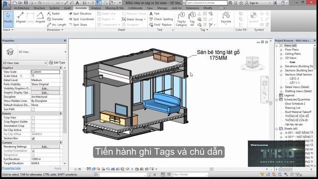Open the Massing & Site ribbon tab
The height and width of the screenshot is (179, 318).
pos(114,8)
